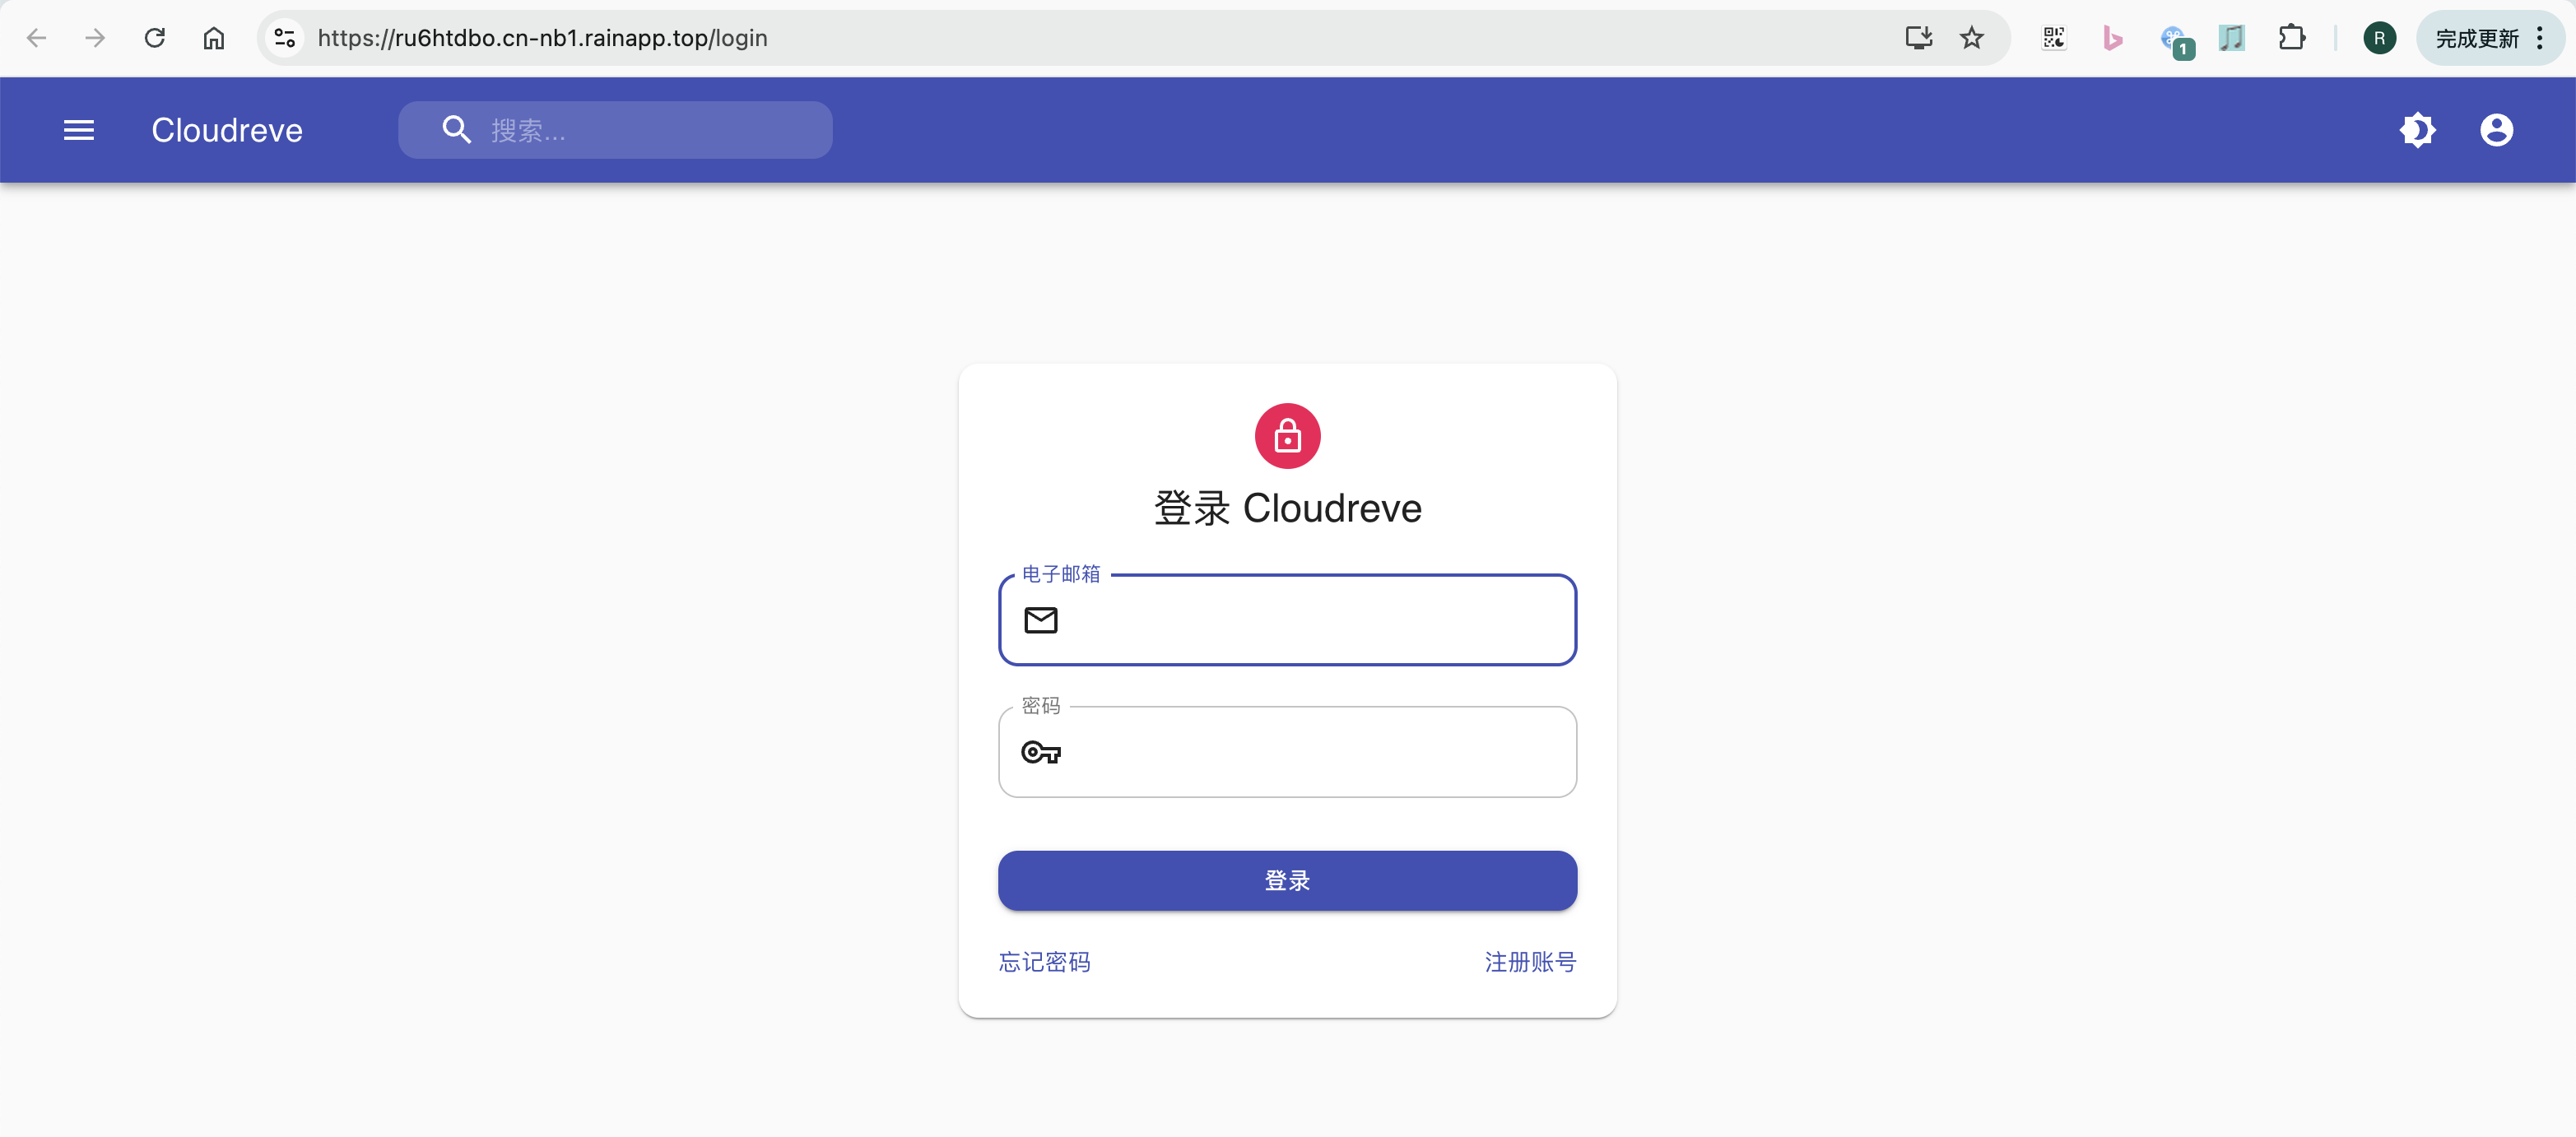
Task: Focus the email address field
Action: coord(1287,620)
